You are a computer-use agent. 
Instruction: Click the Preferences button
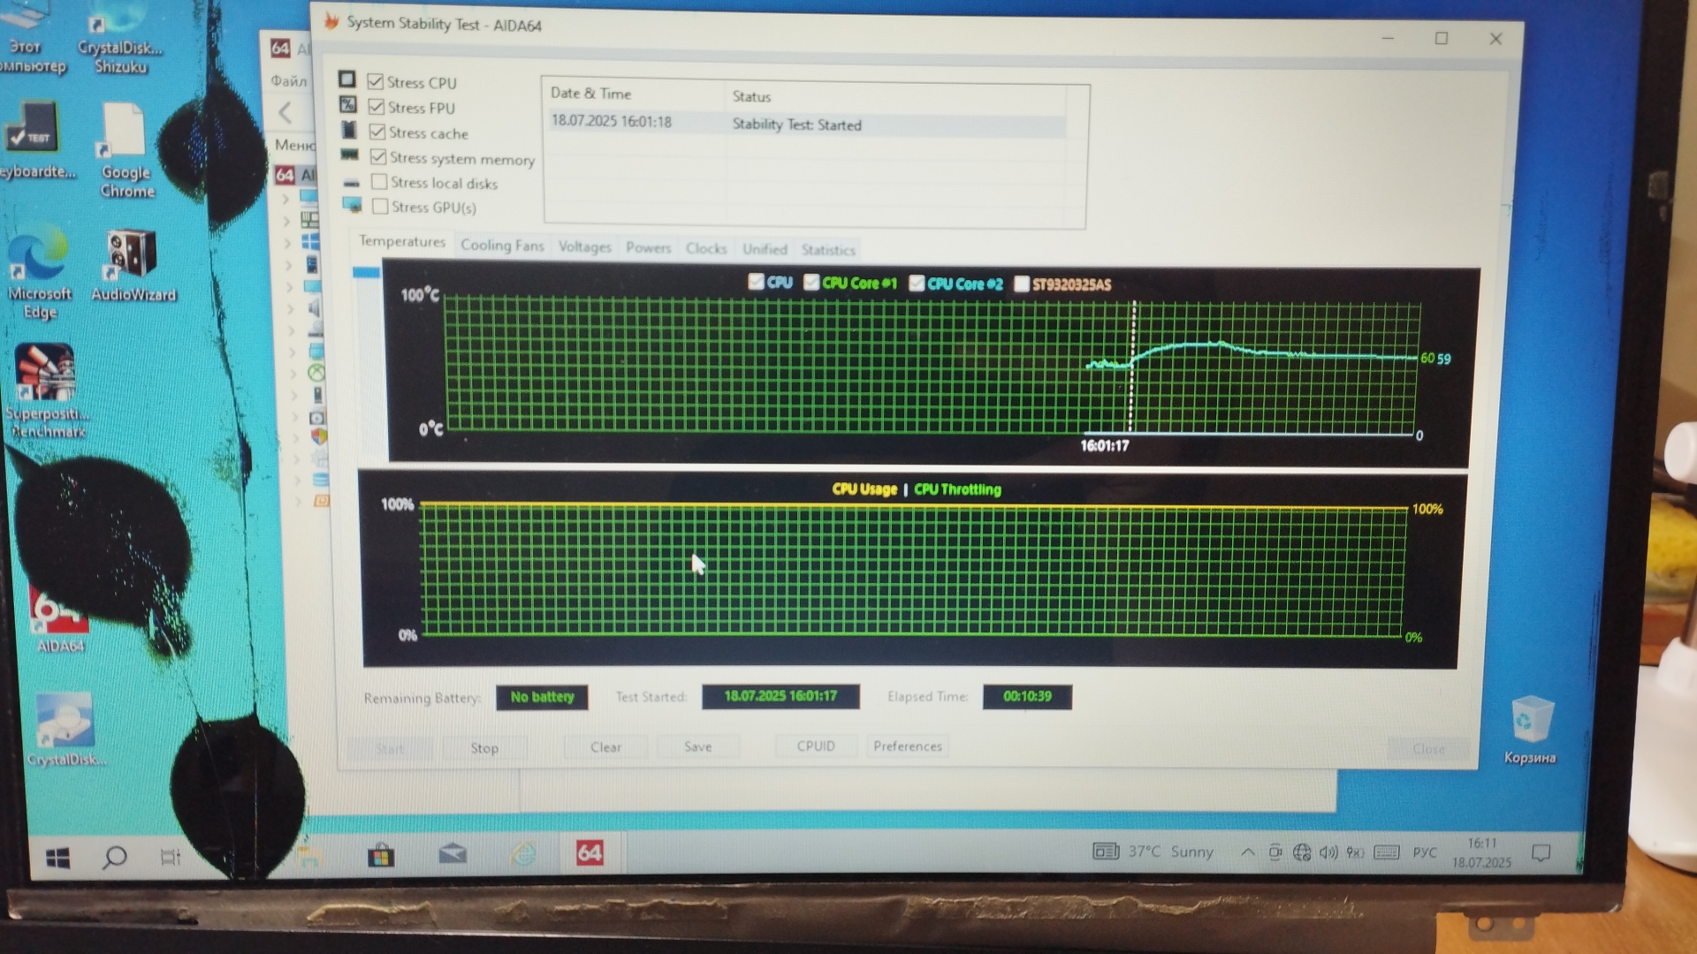[907, 746]
